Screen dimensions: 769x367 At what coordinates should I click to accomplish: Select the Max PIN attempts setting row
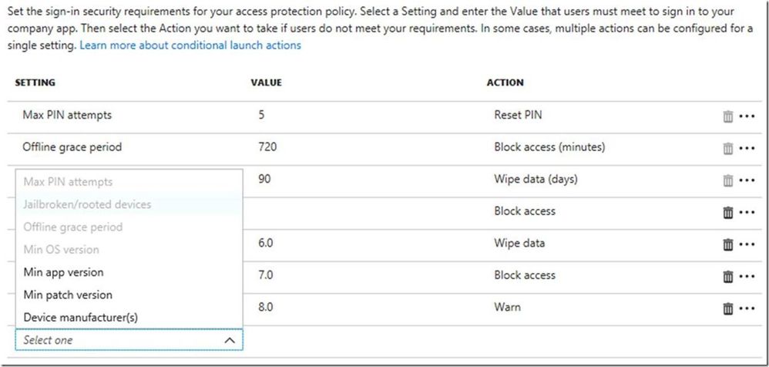(x=68, y=116)
